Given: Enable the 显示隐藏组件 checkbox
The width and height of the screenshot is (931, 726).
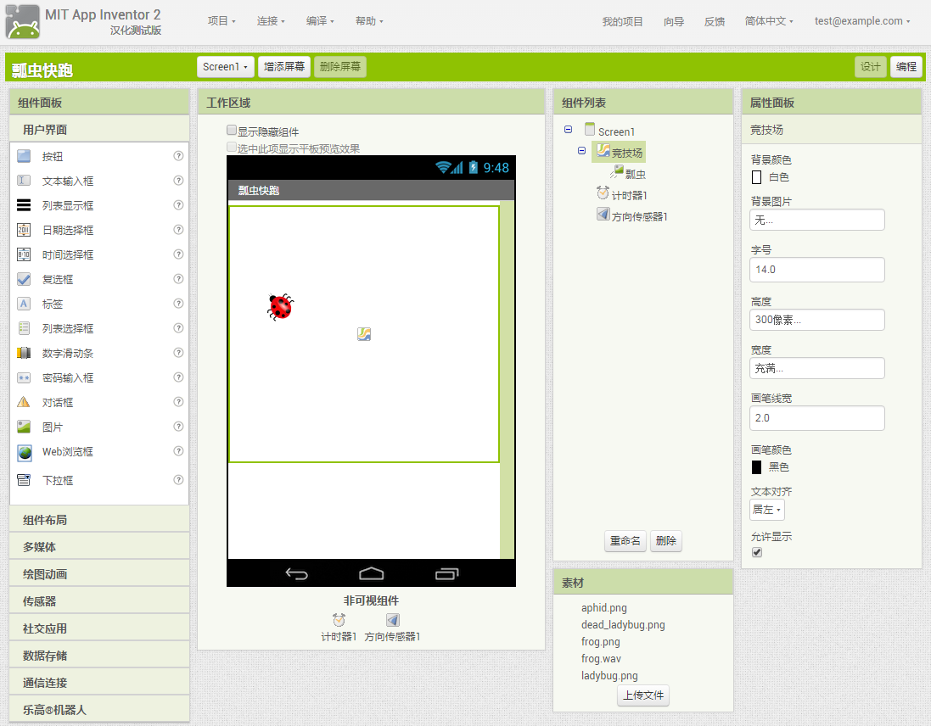Looking at the screenshot, I should pos(232,131).
